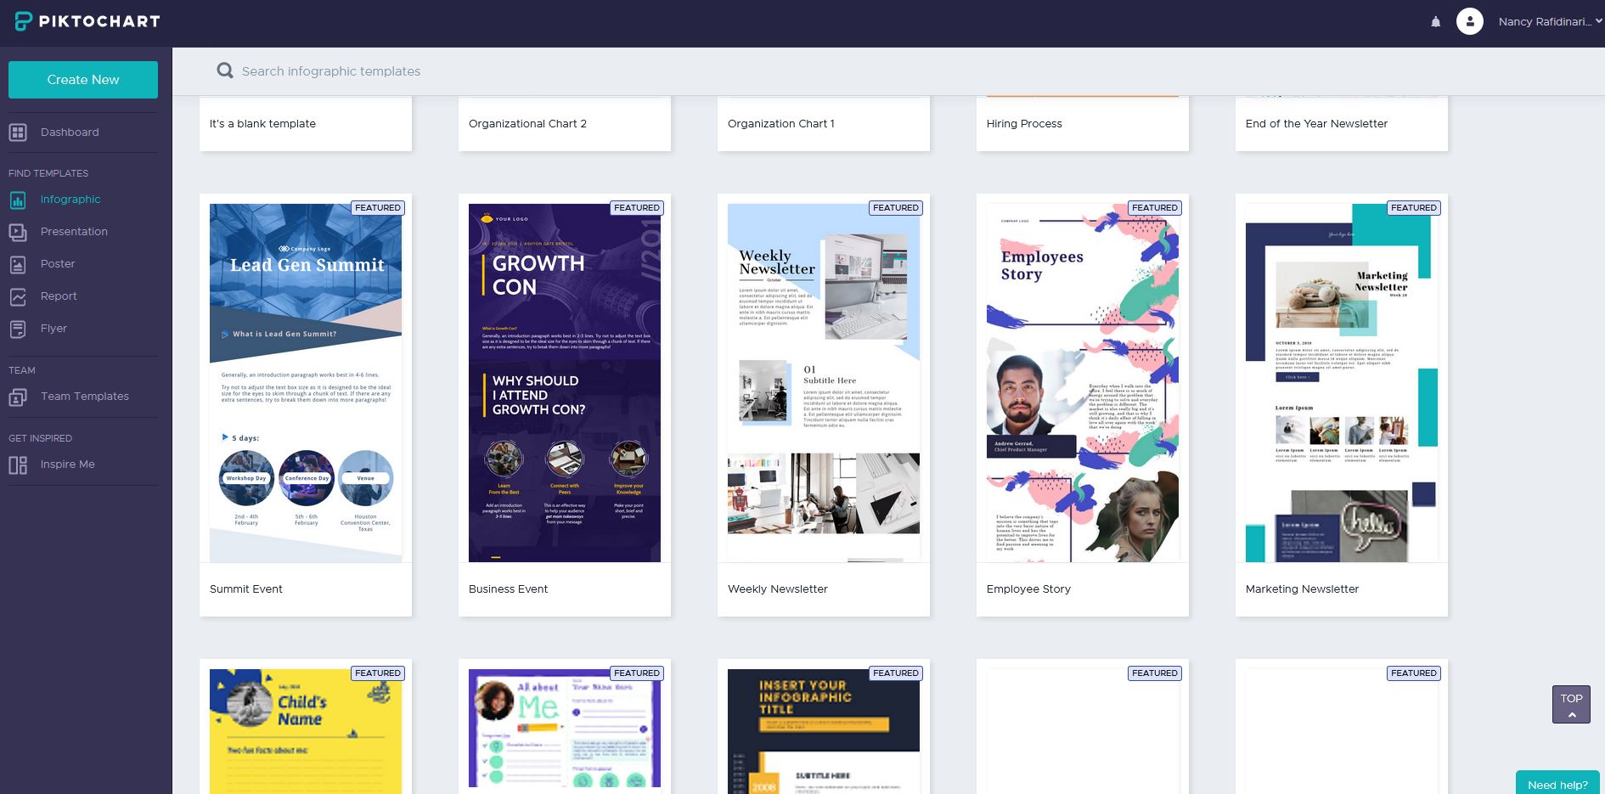
Task: Click the Marketing Newsletter card title
Action: pos(1302,589)
